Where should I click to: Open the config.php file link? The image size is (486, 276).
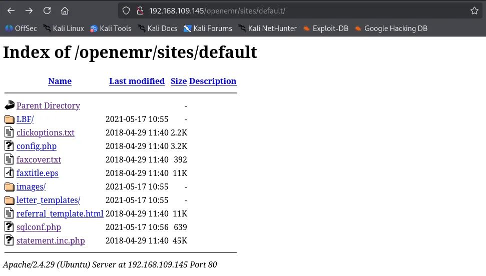pyautogui.click(x=37, y=146)
